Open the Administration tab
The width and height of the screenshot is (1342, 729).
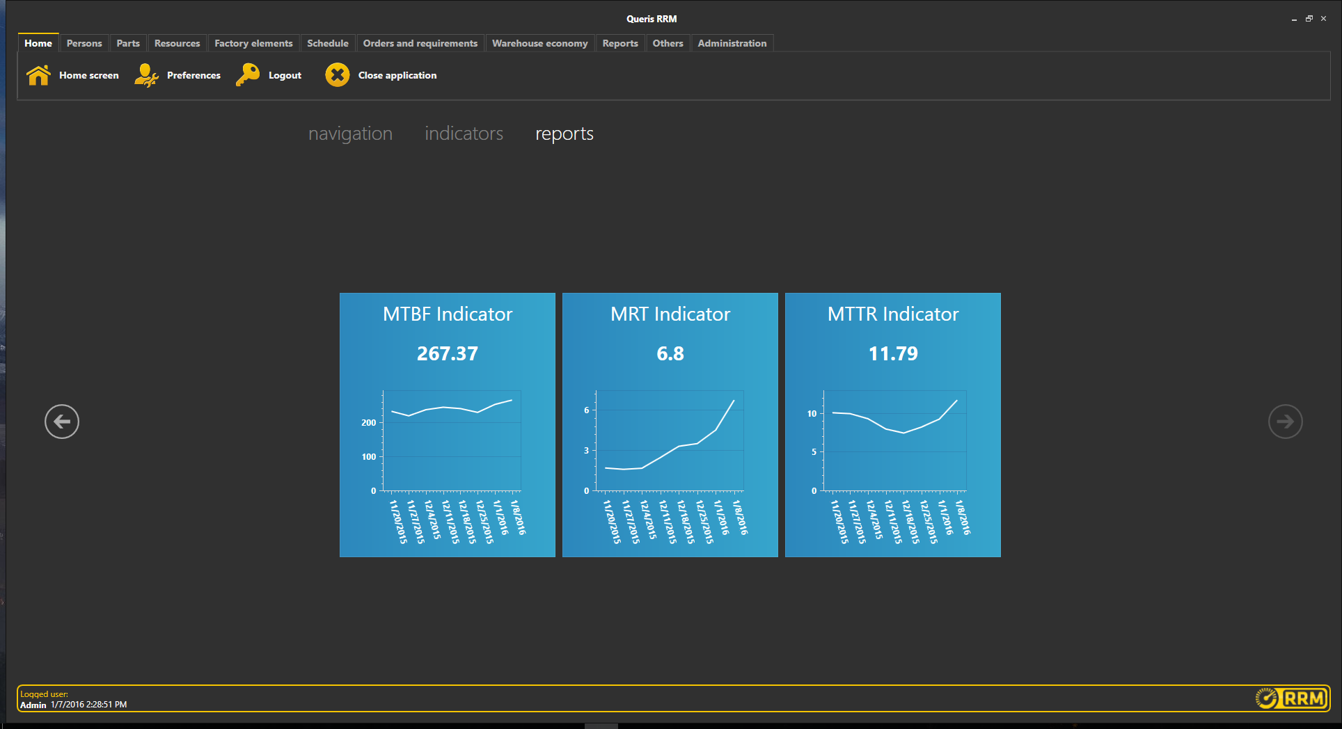pos(732,43)
